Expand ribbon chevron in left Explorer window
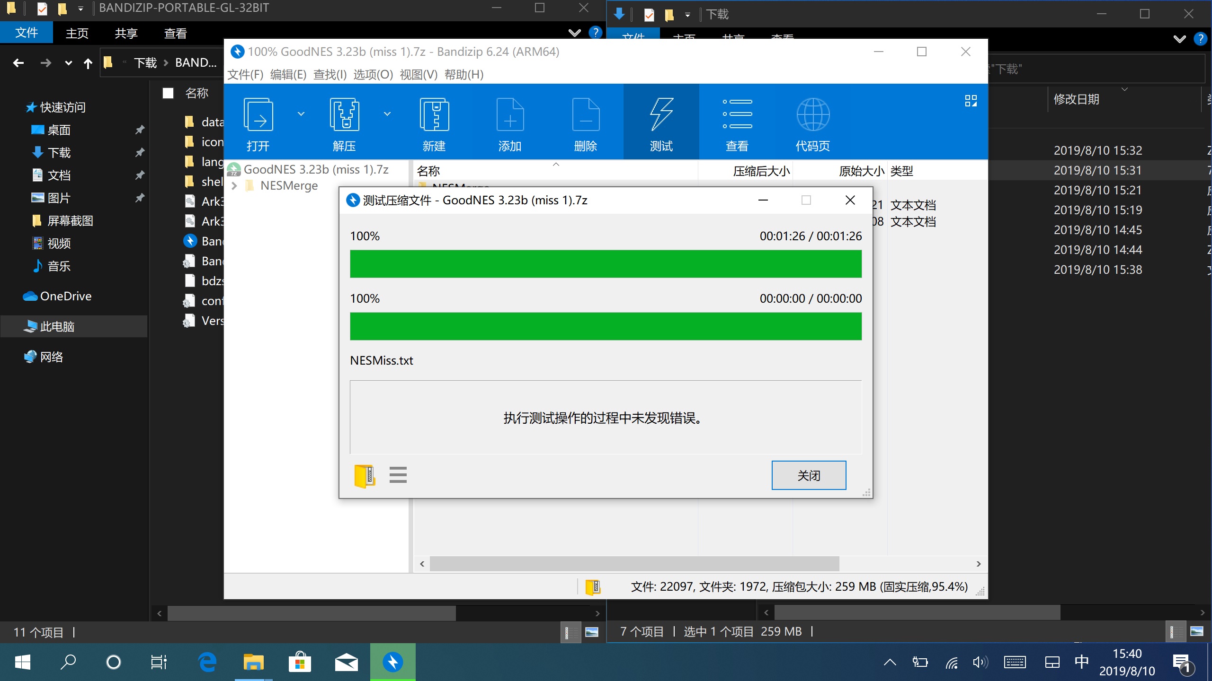 (x=574, y=33)
